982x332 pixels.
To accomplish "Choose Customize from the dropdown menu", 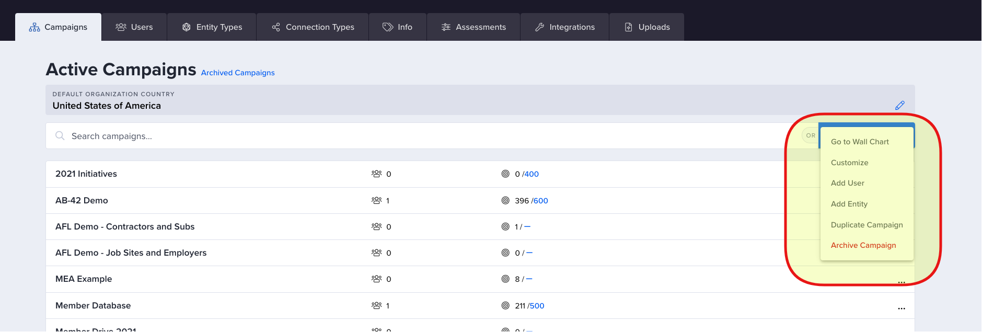I will tap(849, 163).
